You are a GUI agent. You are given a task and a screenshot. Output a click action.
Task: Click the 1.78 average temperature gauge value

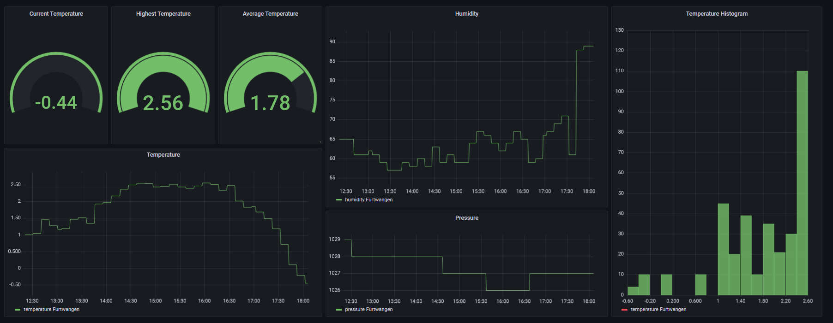pyautogui.click(x=270, y=103)
